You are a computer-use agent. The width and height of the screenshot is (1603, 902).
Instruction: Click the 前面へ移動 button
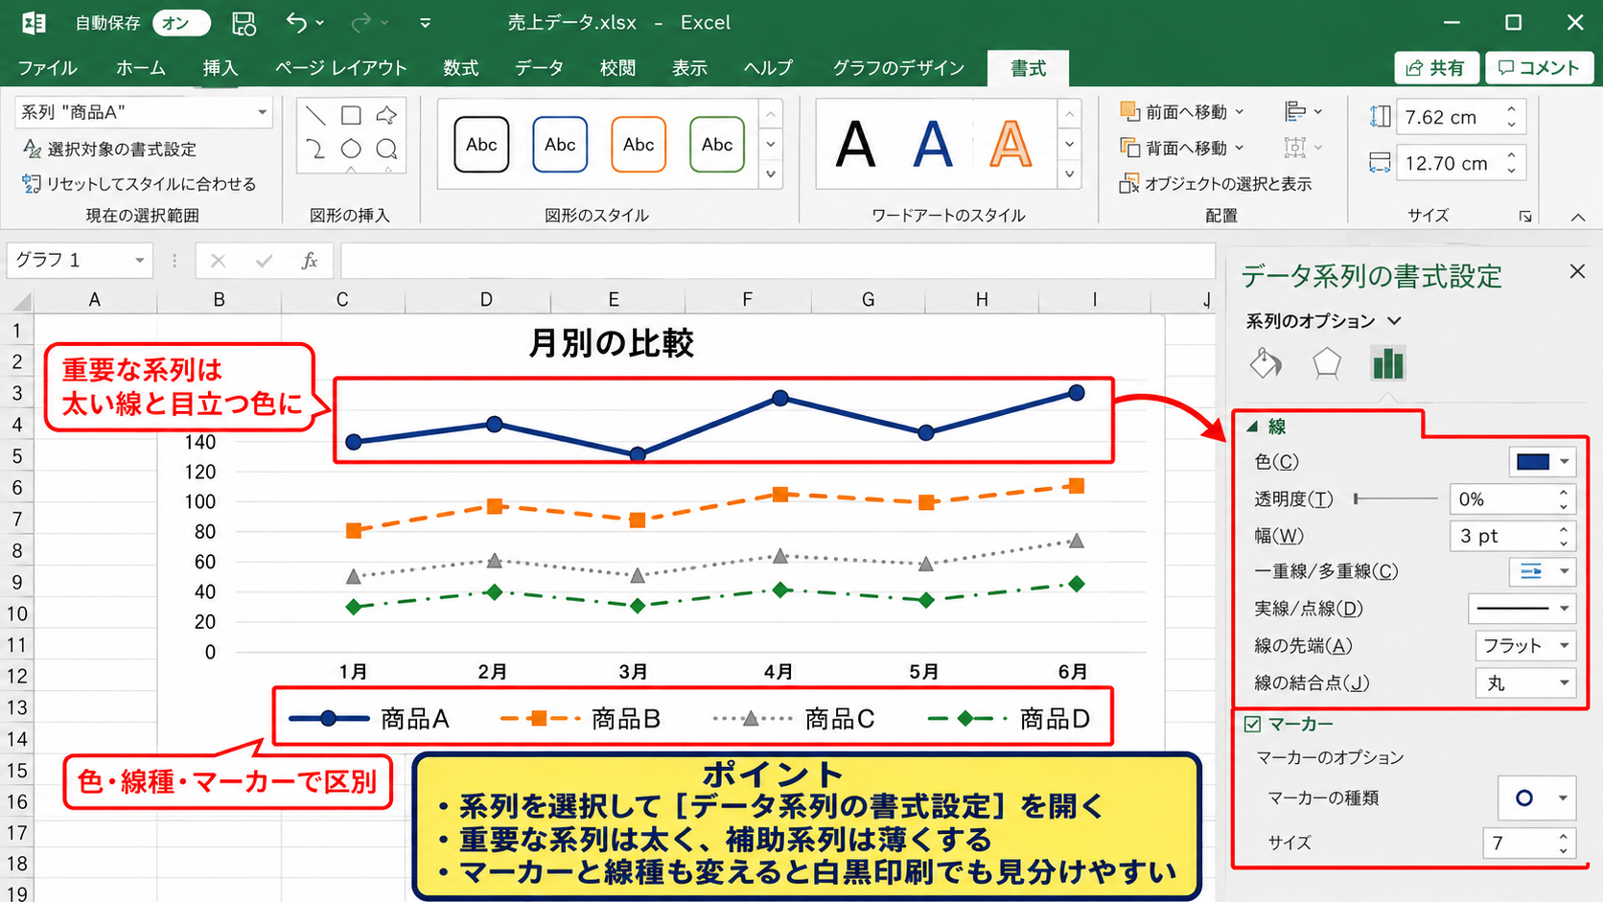pyautogui.click(x=1183, y=112)
